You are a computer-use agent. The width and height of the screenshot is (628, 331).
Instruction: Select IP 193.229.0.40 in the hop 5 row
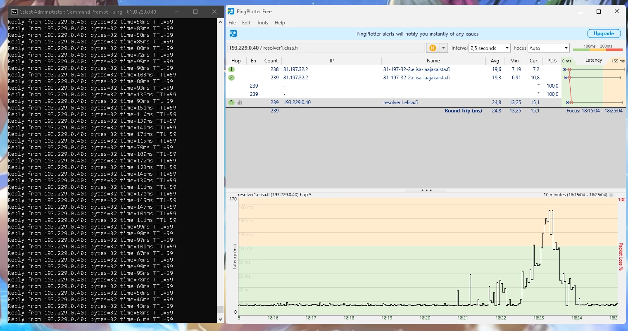(x=297, y=102)
